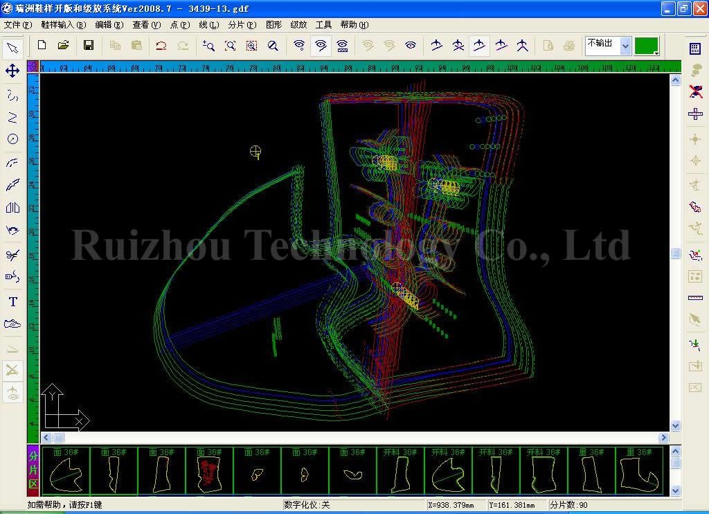Open the blue grid calculator icon at top right
Image resolution: width=709 pixels, height=514 pixels.
pyautogui.click(x=695, y=48)
